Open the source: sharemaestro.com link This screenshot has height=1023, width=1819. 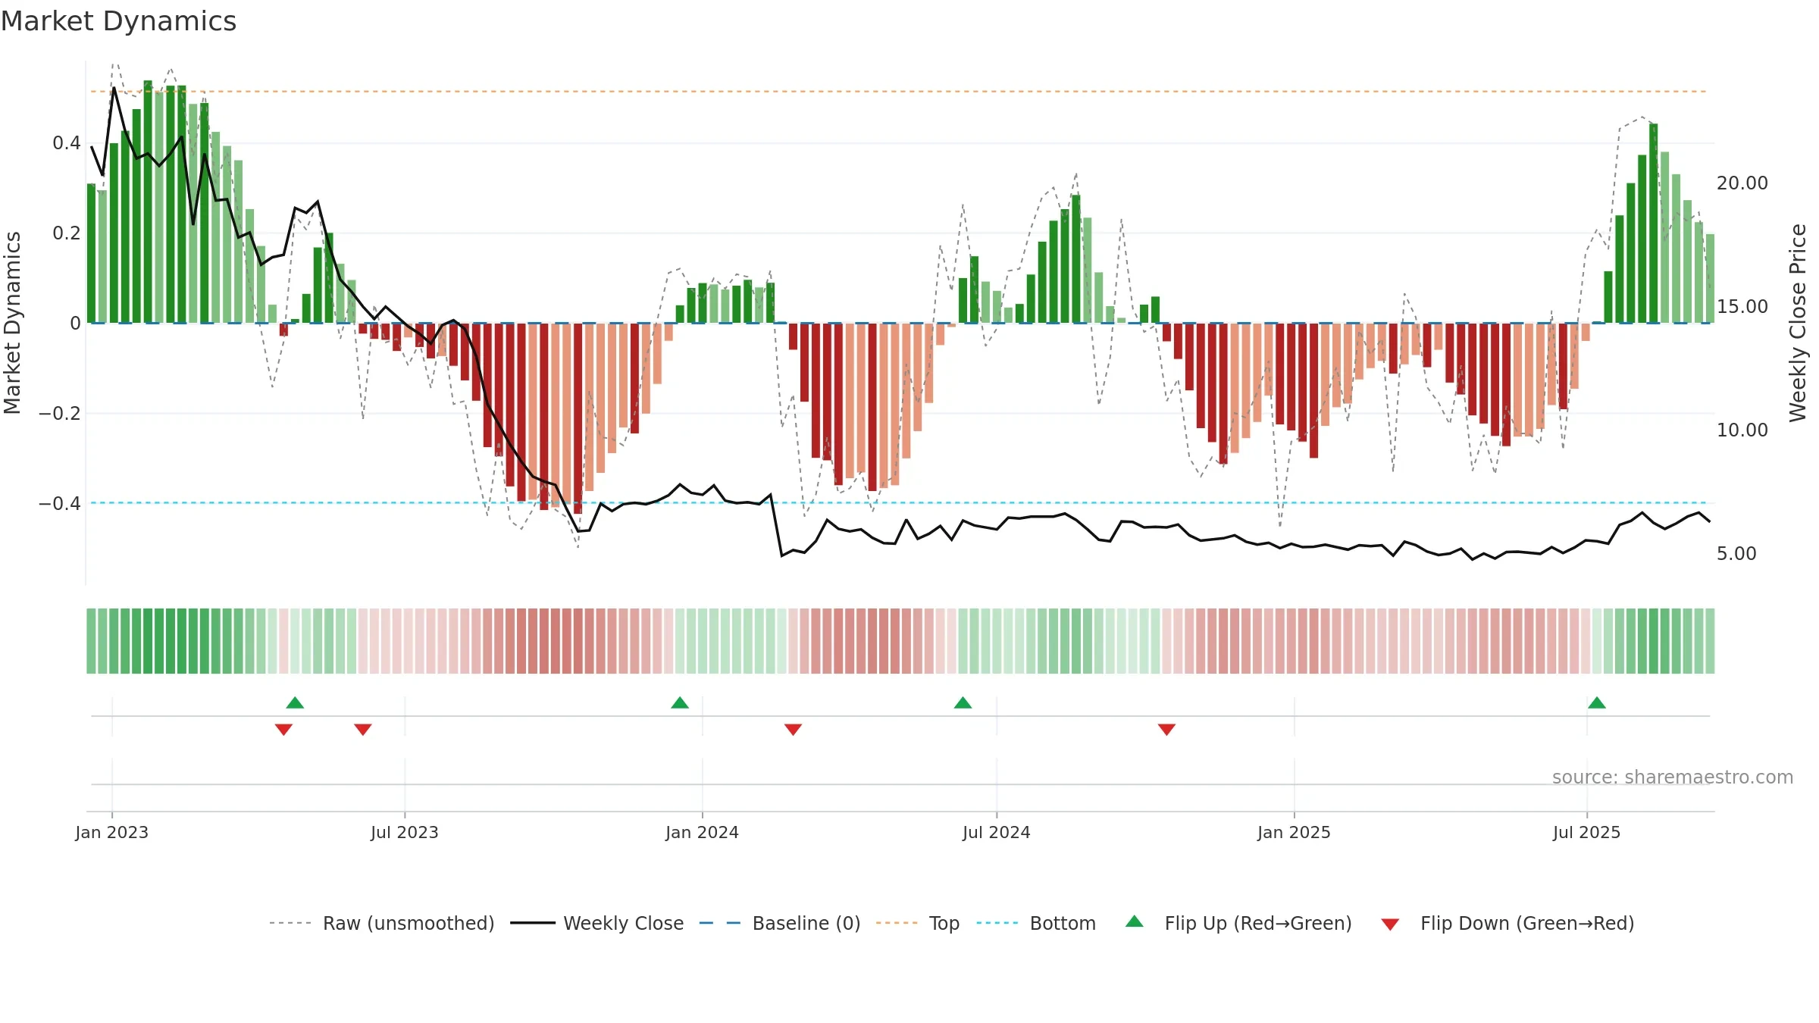(x=1673, y=777)
